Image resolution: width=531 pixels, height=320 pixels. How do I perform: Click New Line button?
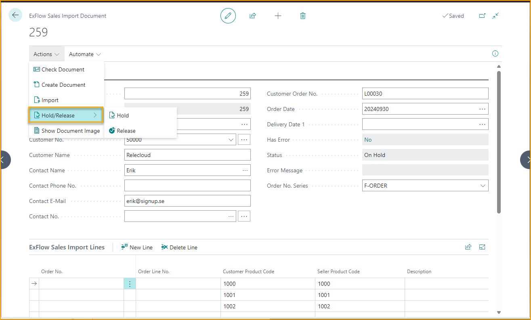click(137, 247)
